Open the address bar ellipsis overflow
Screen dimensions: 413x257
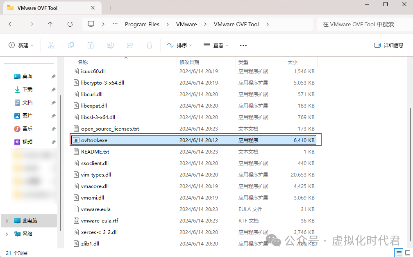pyautogui.click(x=115, y=24)
